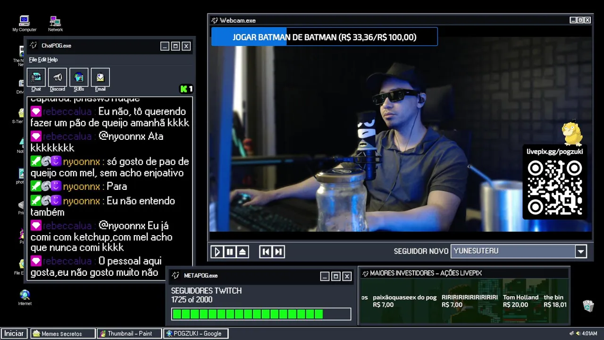Viewport: 604px width, 340px height.
Task: Open the Discord megaphone icon
Action: [58, 77]
